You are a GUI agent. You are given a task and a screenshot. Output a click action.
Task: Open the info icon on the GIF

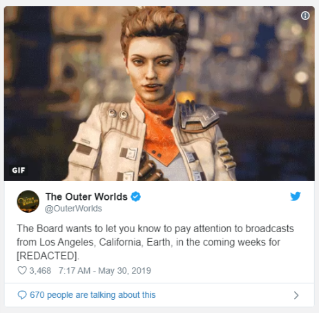305,16
